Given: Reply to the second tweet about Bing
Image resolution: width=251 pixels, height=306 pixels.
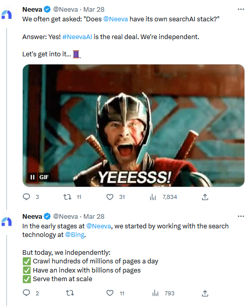Looking at the screenshot, I should tap(26, 293).
